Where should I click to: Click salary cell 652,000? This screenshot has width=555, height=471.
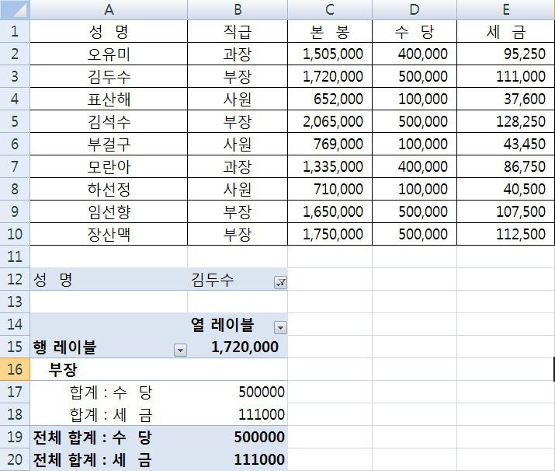(x=330, y=99)
